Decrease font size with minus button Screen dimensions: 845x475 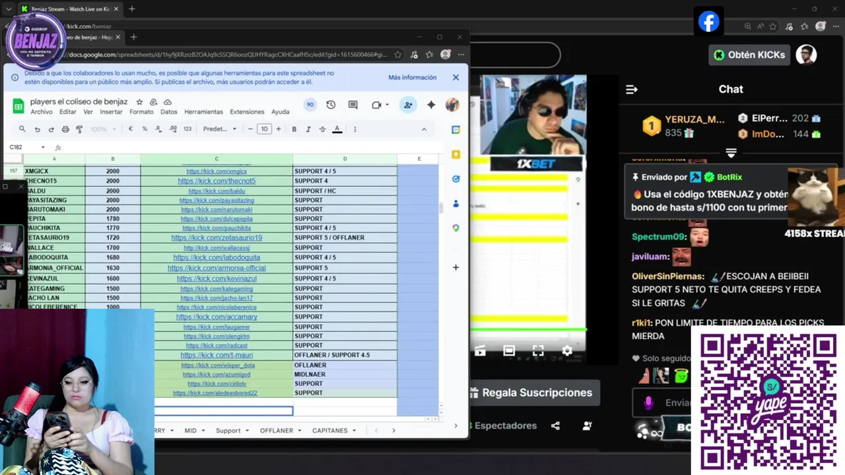[x=250, y=129]
